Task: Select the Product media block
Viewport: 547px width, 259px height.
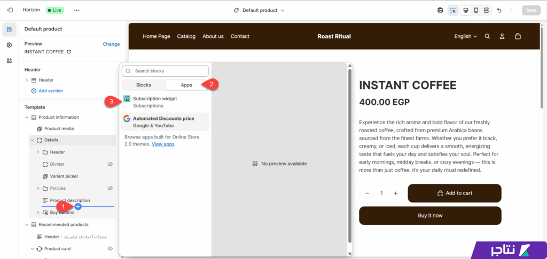Action: 59,129
